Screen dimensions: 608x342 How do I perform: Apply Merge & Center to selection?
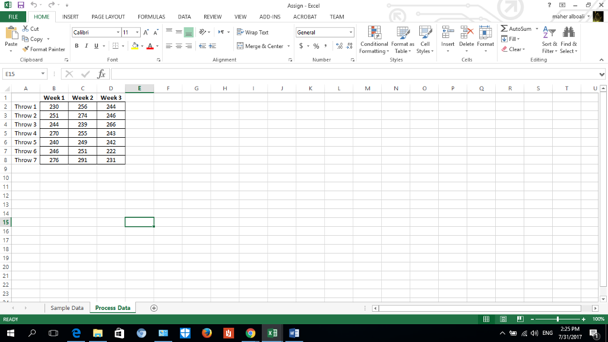(262, 46)
